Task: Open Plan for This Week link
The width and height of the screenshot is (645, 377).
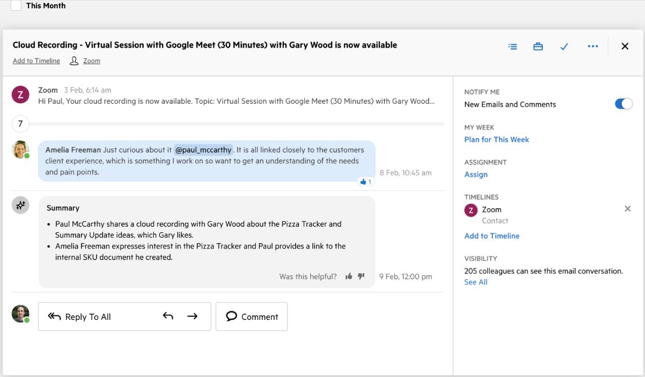Action: (x=497, y=139)
